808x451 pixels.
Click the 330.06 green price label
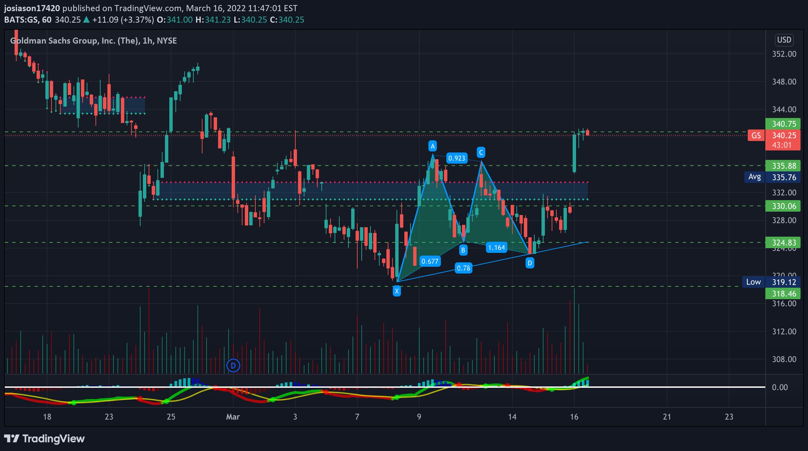[x=783, y=206]
